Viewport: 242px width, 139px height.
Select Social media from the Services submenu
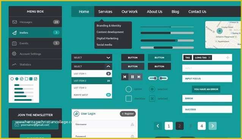104,45
